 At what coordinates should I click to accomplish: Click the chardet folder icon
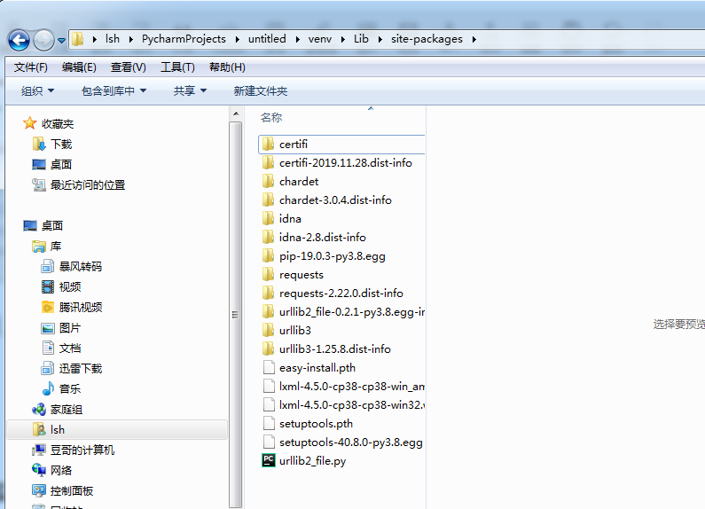[x=268, y=182]
